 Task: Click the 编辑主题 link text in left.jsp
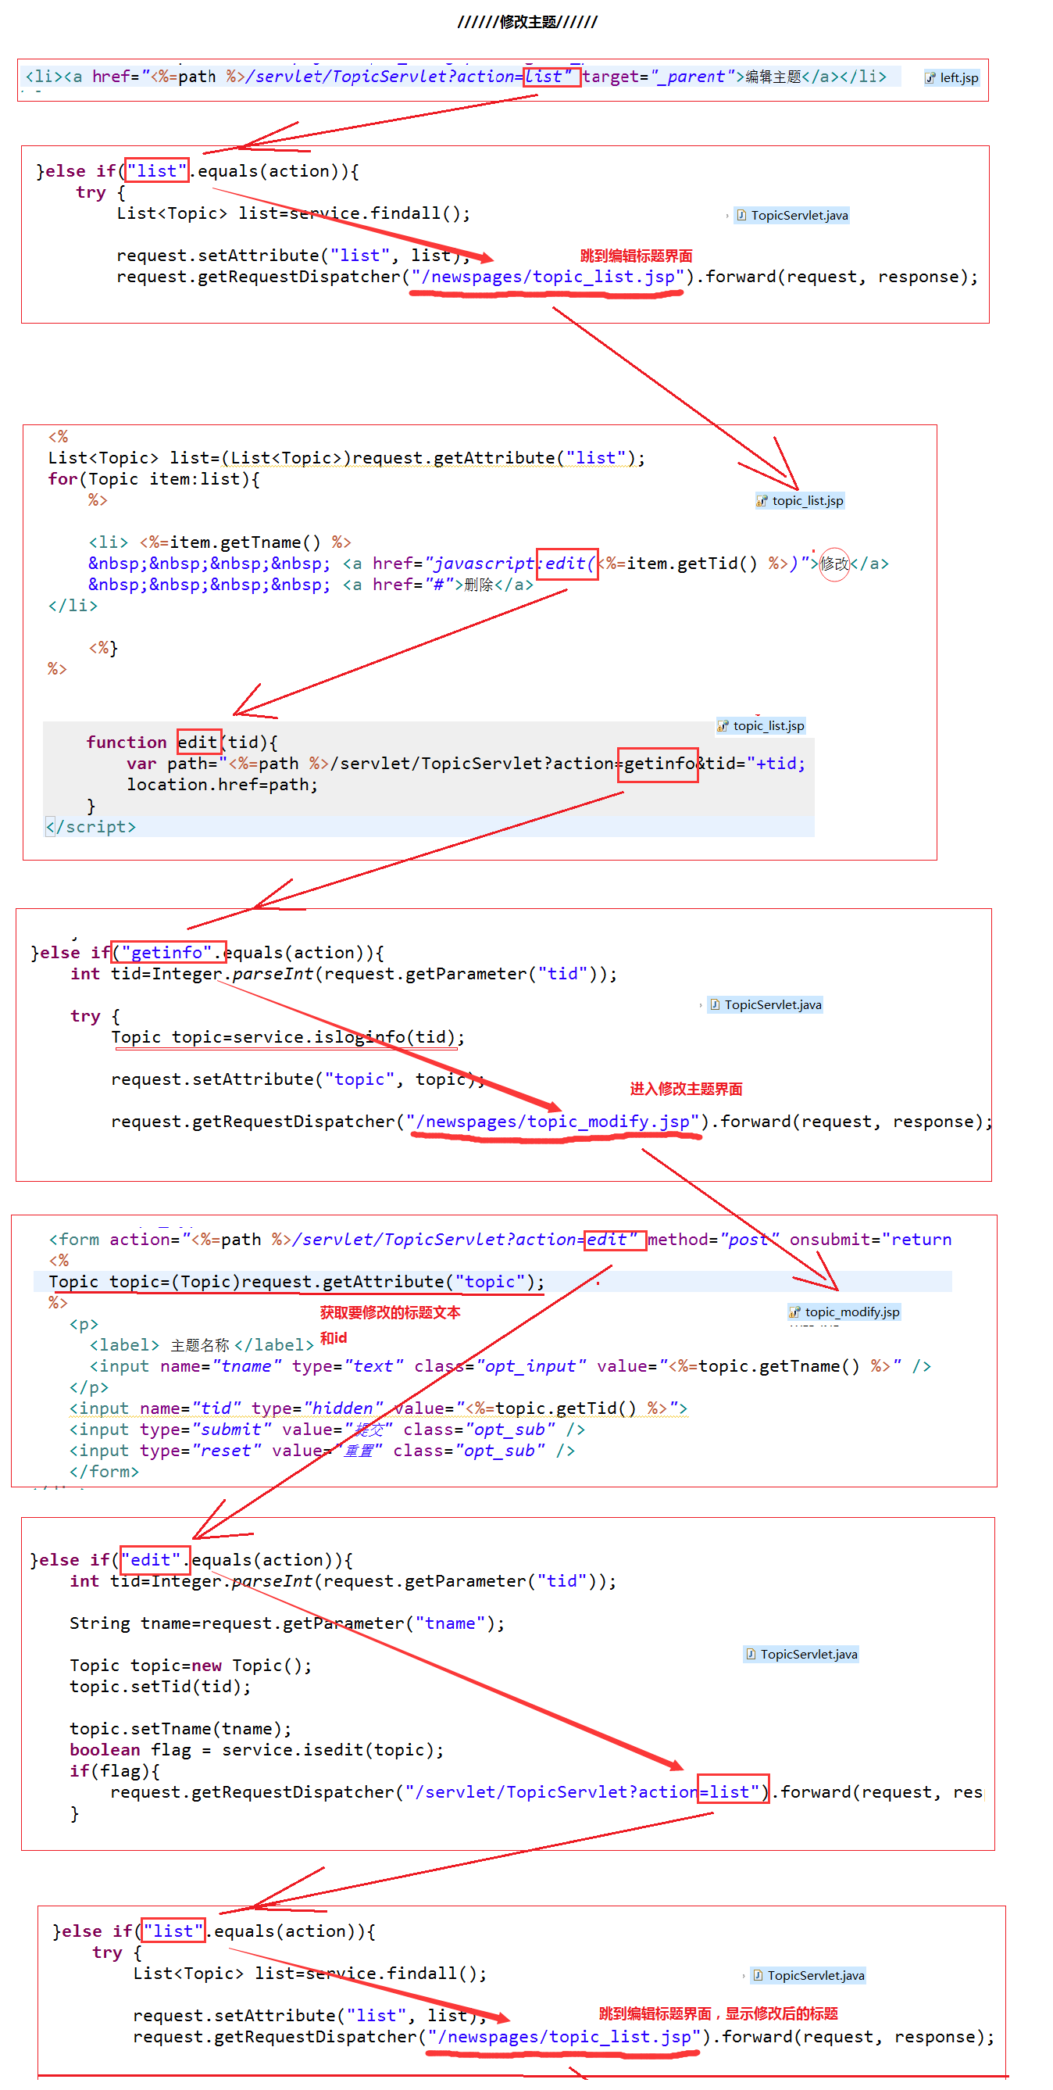pos(773,77)
